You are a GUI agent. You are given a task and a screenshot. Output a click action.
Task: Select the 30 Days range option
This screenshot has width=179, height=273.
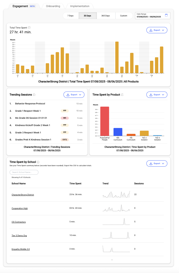point(87,16)
